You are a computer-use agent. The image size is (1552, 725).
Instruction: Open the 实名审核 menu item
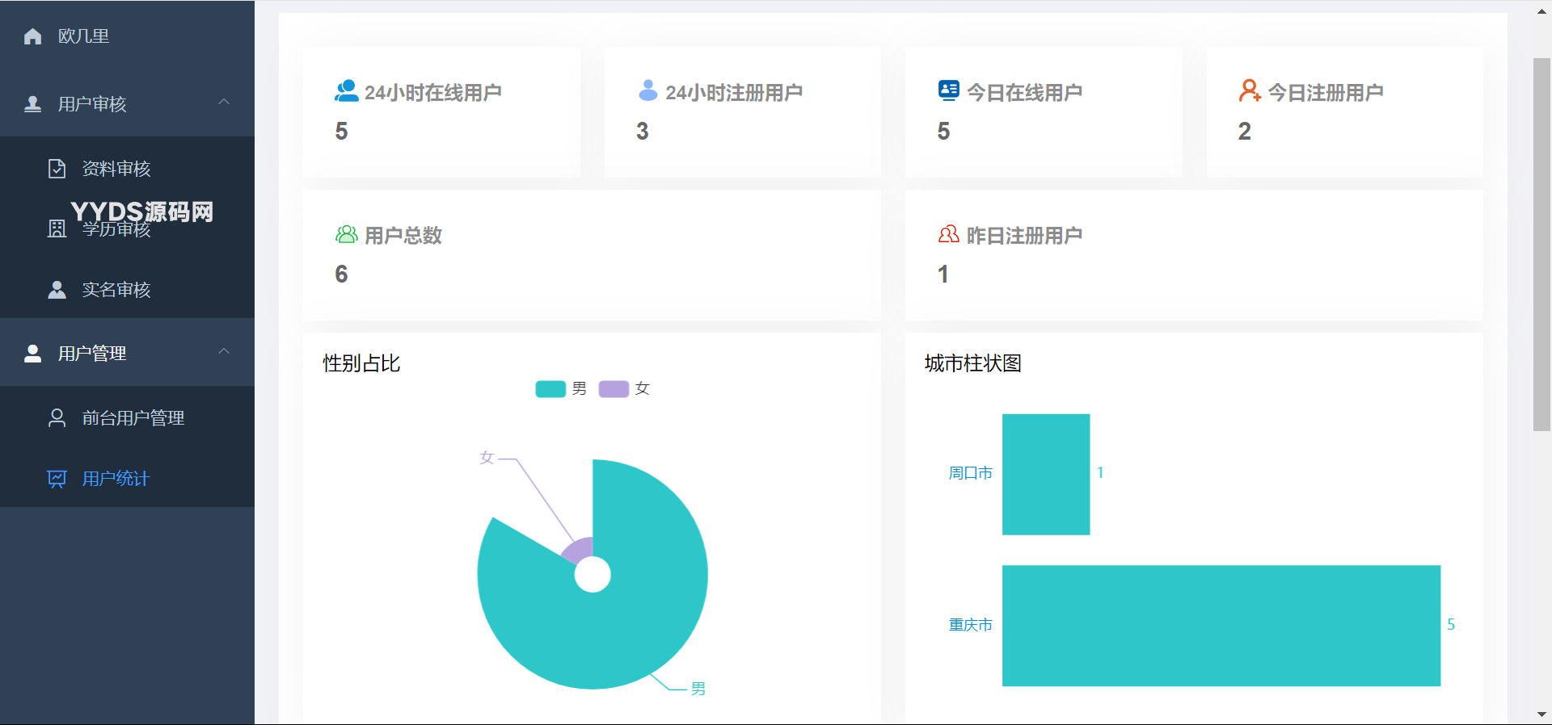[116, 290]
